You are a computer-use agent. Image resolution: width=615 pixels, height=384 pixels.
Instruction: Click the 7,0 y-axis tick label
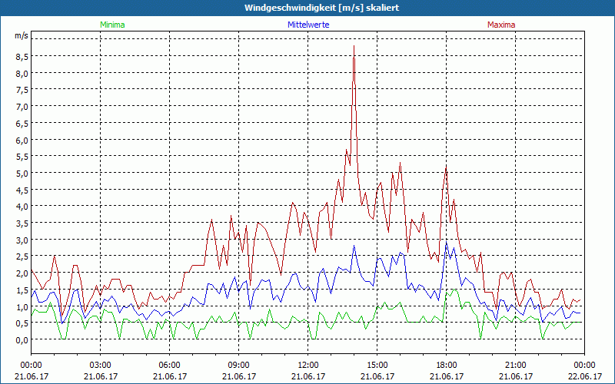tap(21, 107)
